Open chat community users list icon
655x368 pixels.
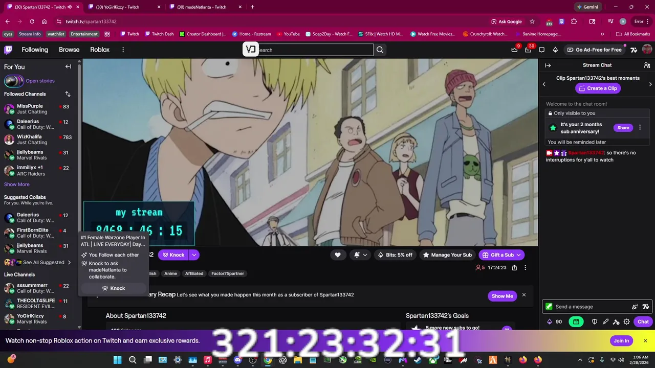[647, 65]
